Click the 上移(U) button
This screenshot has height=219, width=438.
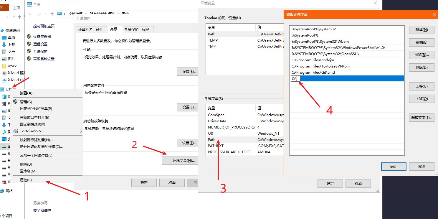[x=422, y=86]
